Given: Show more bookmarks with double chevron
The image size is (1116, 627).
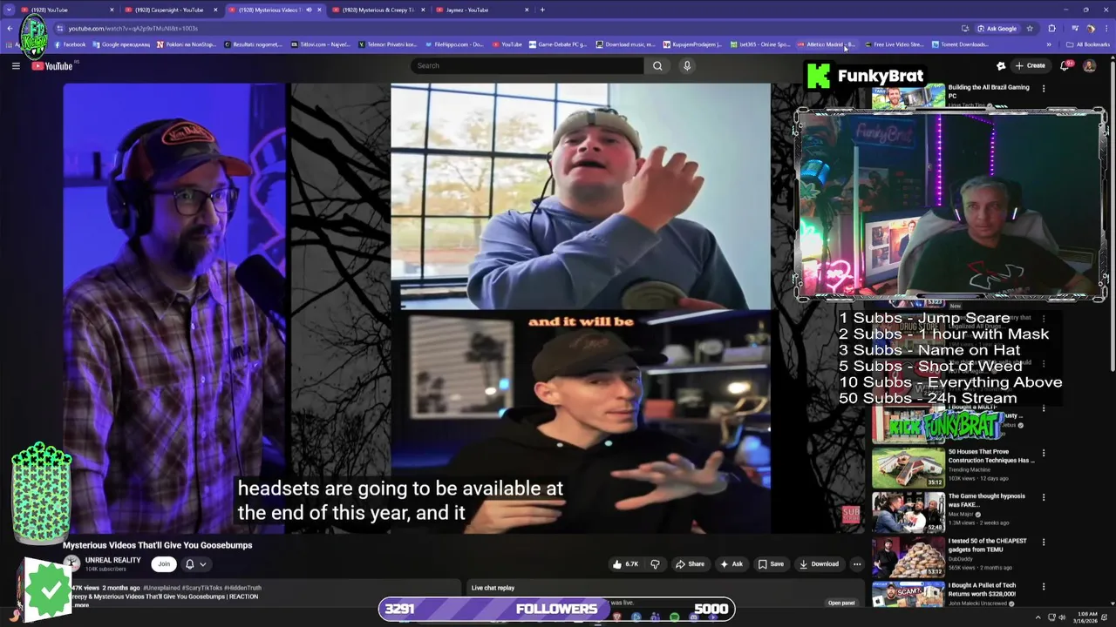Looking at the screenshot, I should coord(1049,44).
